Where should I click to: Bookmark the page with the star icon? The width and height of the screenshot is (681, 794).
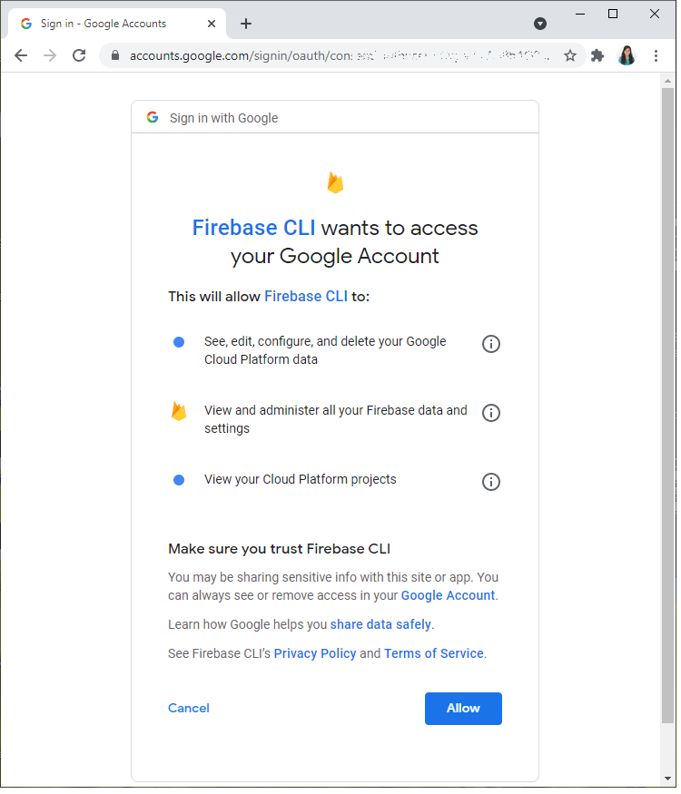pos(569,55)
